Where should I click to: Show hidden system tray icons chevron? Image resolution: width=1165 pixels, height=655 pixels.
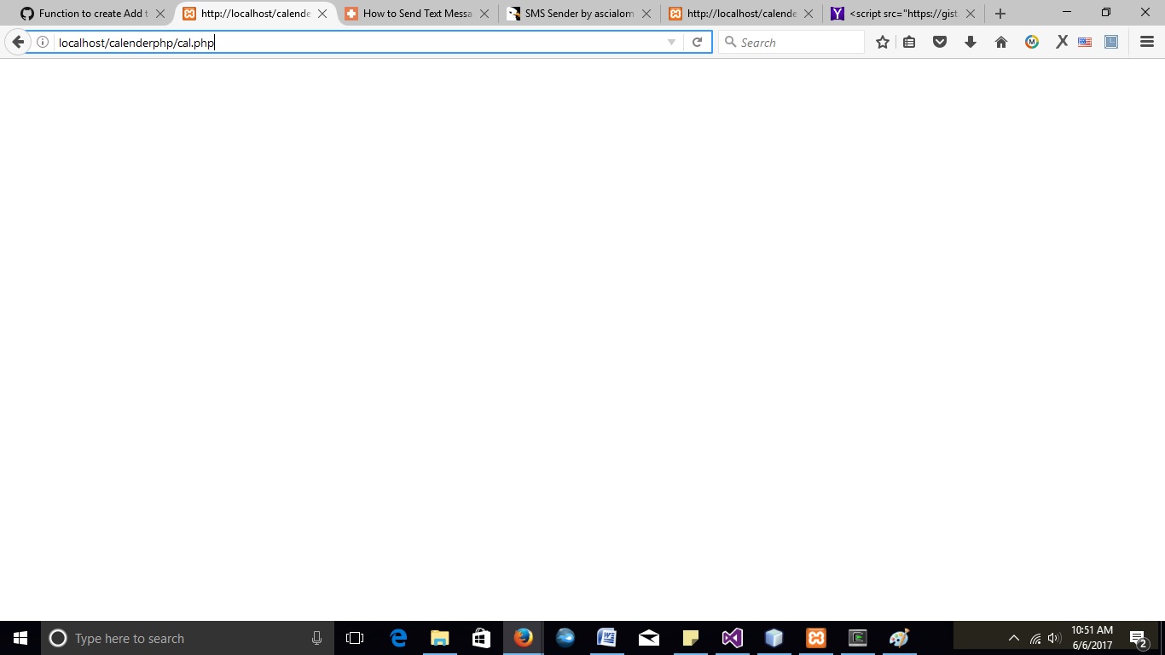click(1013, 638)
